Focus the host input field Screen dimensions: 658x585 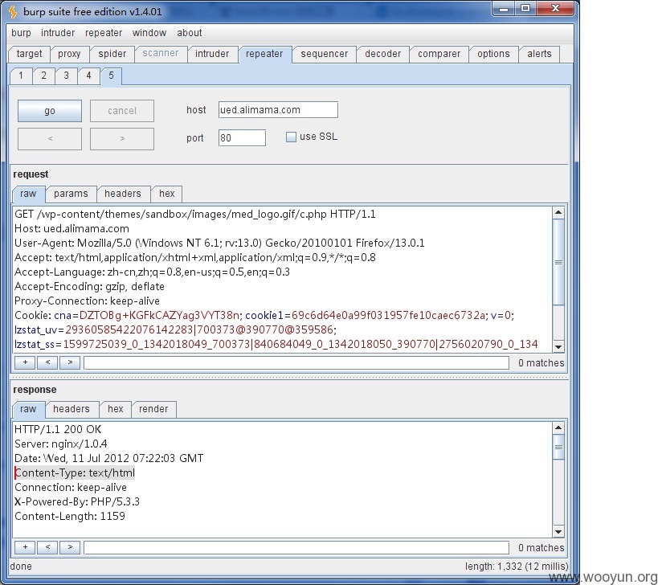click(x=278, y=109)
